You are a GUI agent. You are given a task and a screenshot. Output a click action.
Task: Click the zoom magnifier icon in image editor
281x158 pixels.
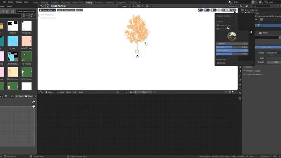pyautogui.click(x=33, y=101)
